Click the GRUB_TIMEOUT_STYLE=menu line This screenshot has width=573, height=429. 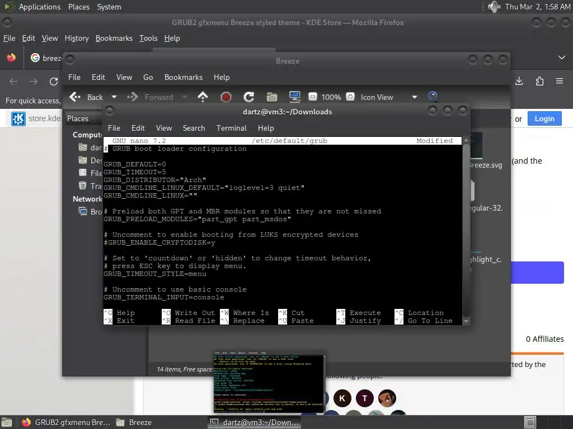pyautogui.click(x=155, y=274)
